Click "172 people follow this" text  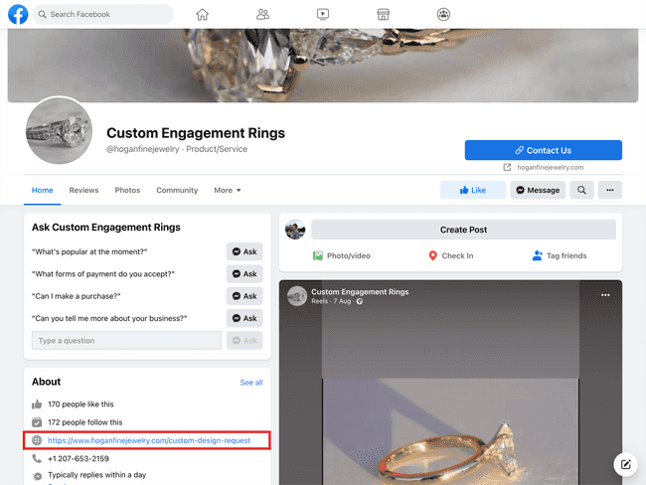coord(85,422)
